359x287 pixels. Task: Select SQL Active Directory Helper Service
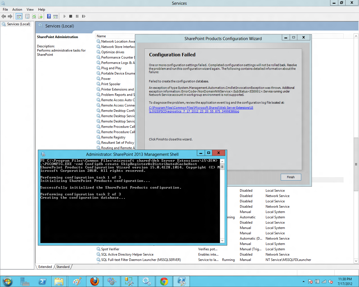[x=127, y=254]
